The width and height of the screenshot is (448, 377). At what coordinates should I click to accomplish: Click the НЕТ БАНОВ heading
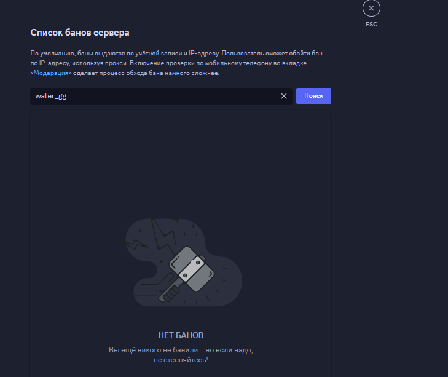click(x=181, y=335)
